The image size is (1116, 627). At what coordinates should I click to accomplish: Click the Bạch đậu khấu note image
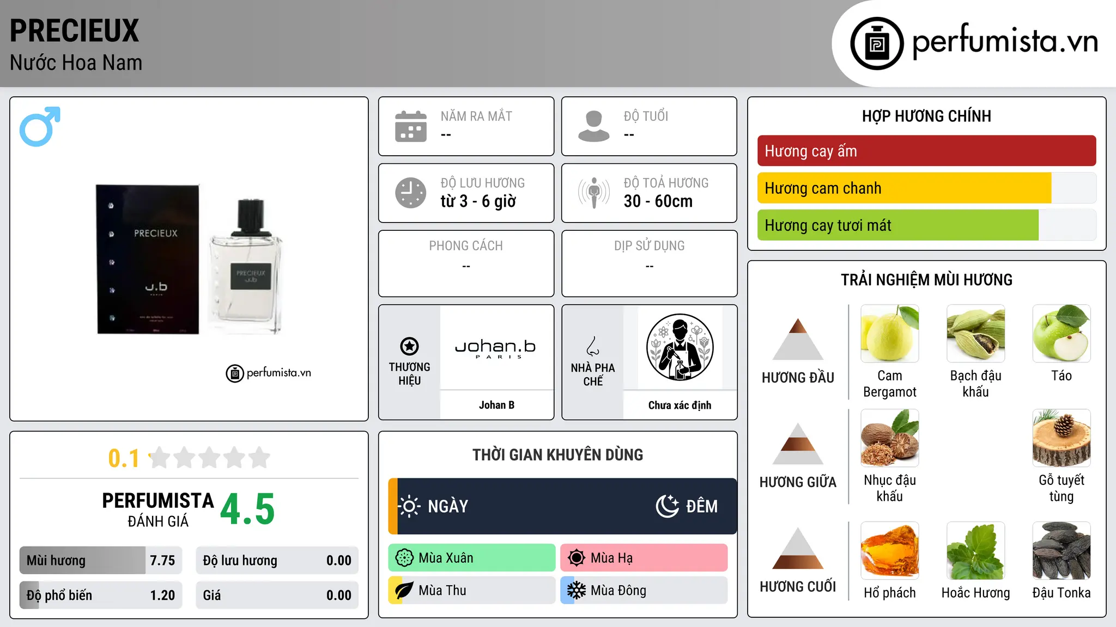[976, 334]
